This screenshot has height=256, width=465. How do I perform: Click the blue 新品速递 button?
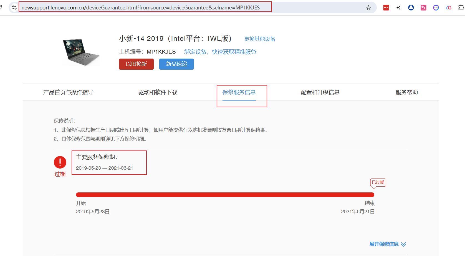click(x=176, y=64)
